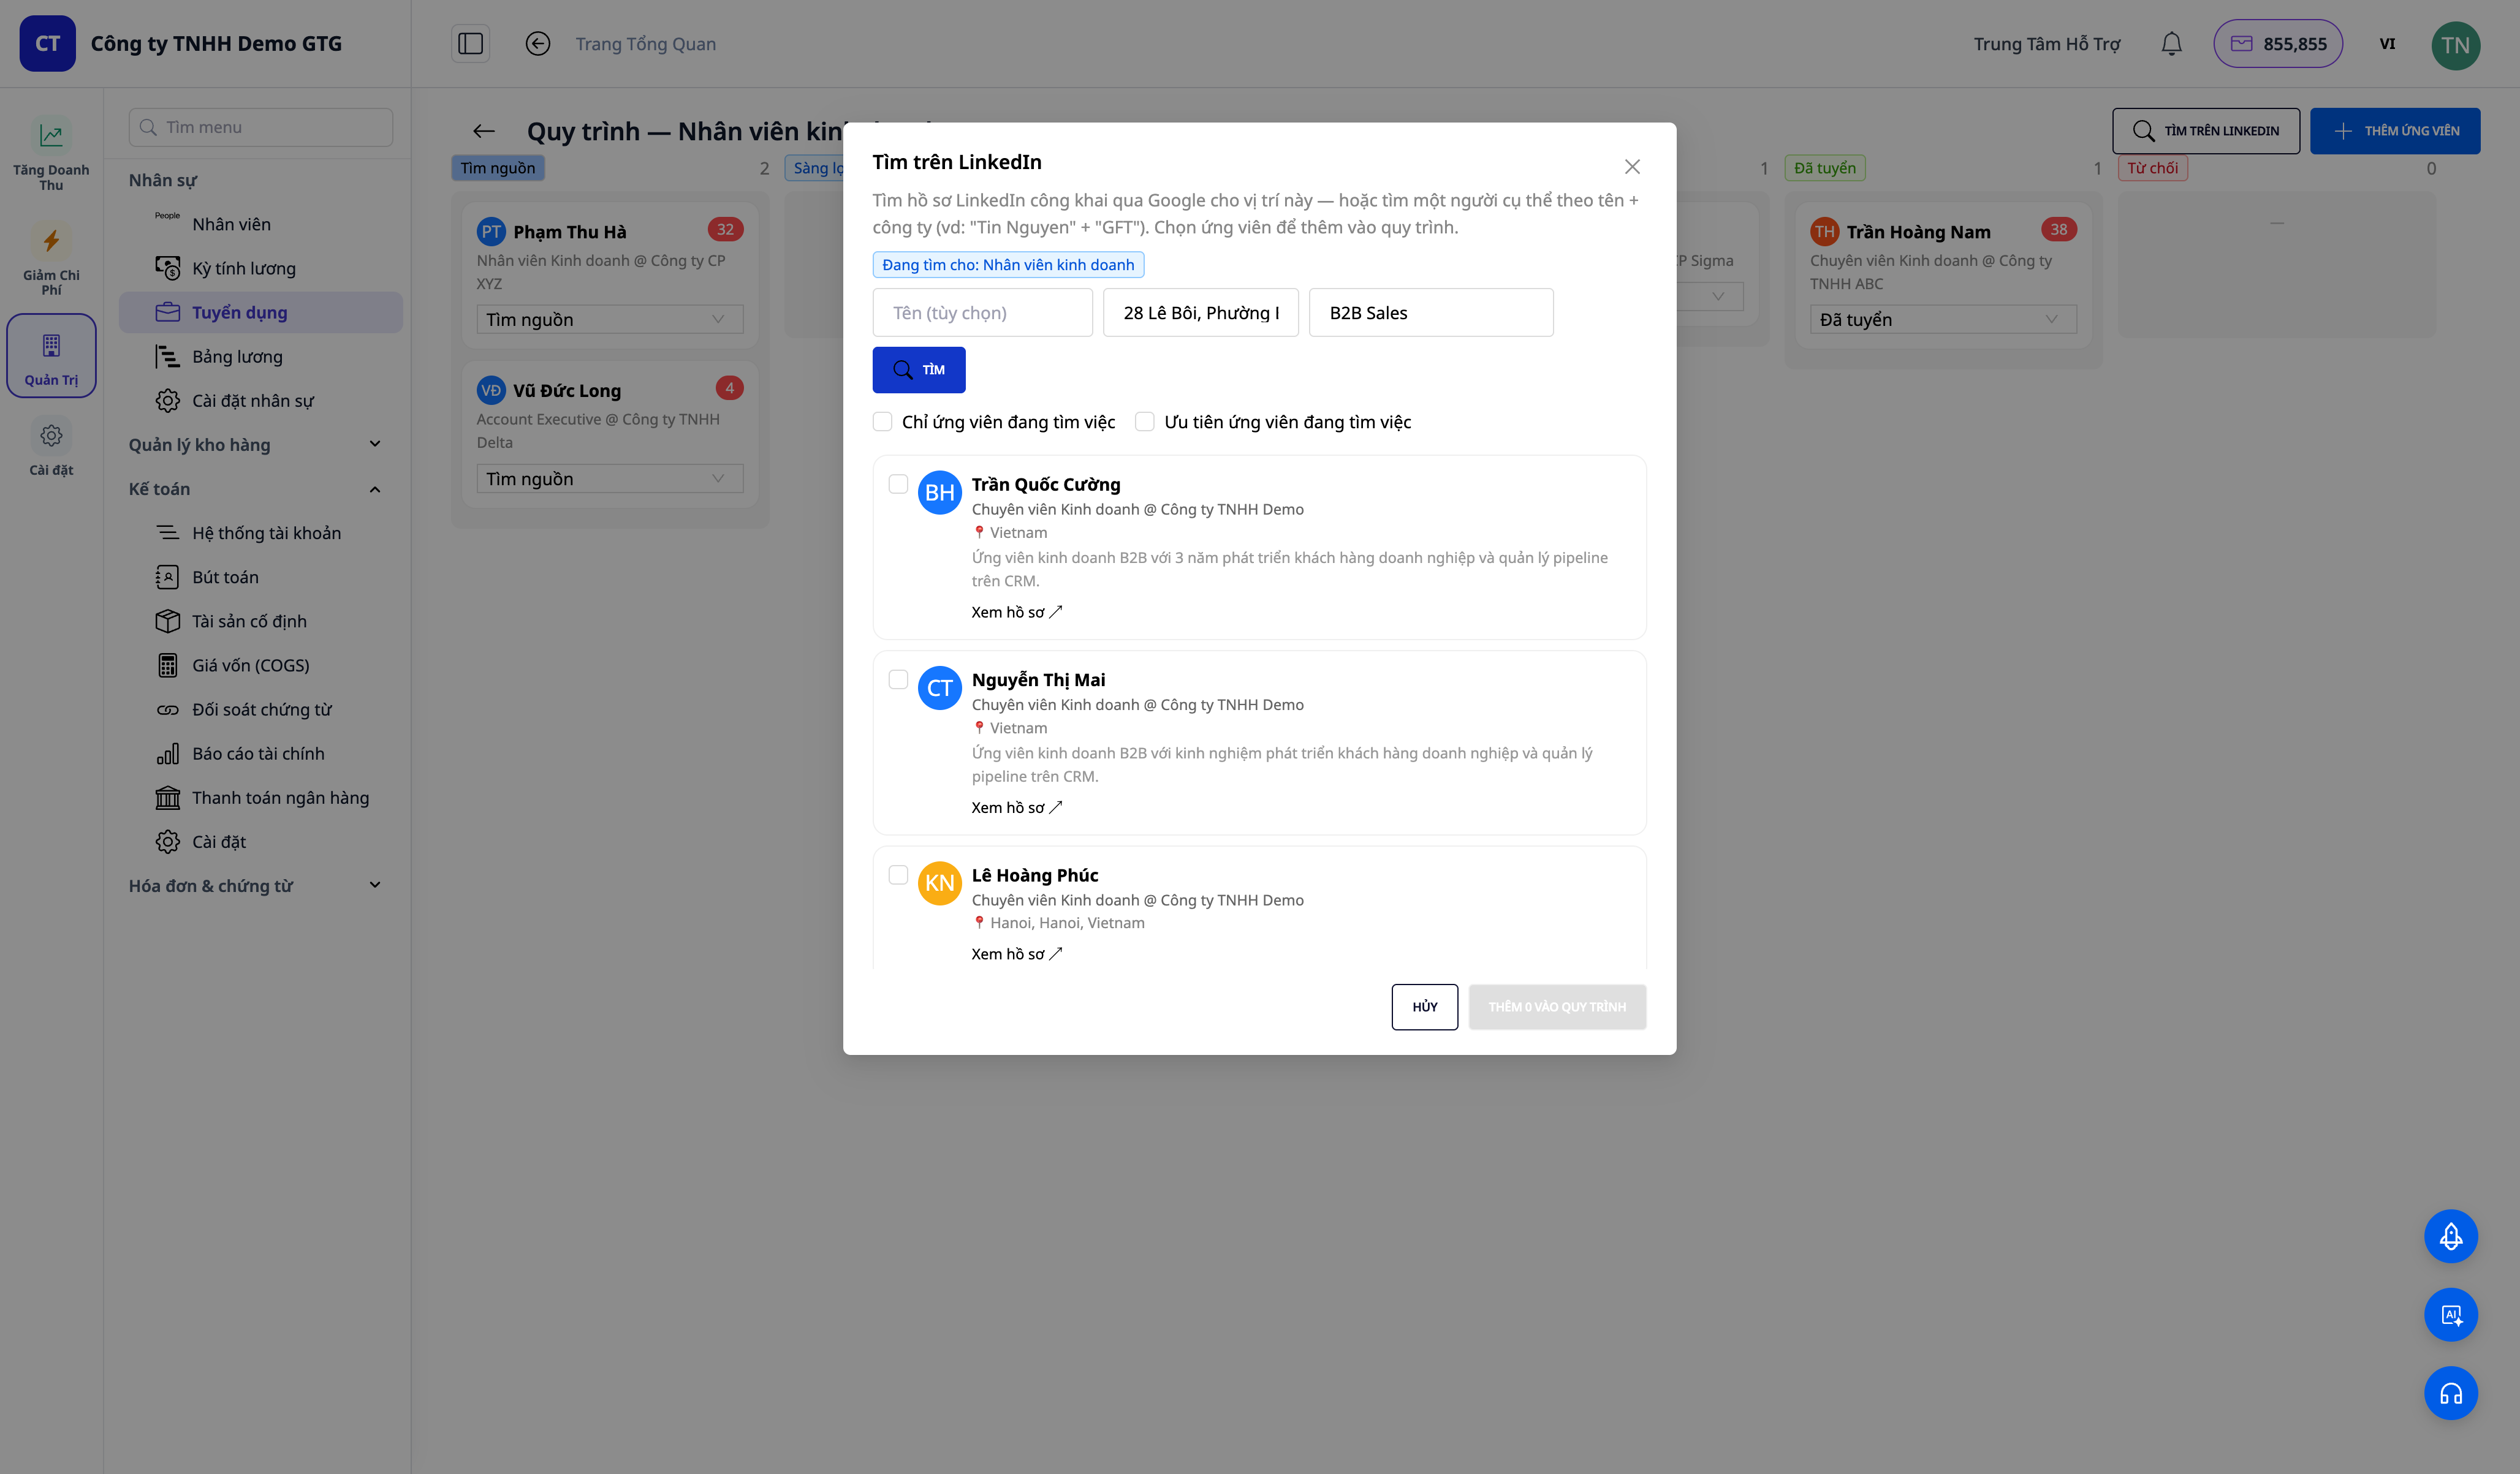Screen dimensions: 2520x1474
Task: Open the rocket floating action button
Action: pos(2450,1237)
